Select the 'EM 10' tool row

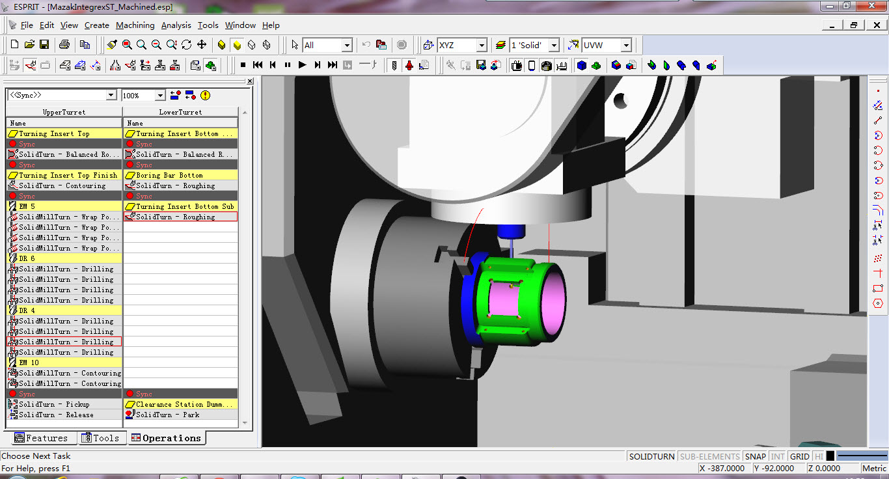click(x=64, y=363)
